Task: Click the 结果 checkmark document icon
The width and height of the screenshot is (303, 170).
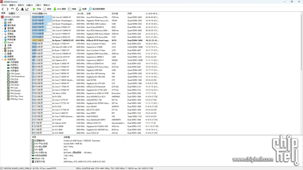Action: (80, 9)
